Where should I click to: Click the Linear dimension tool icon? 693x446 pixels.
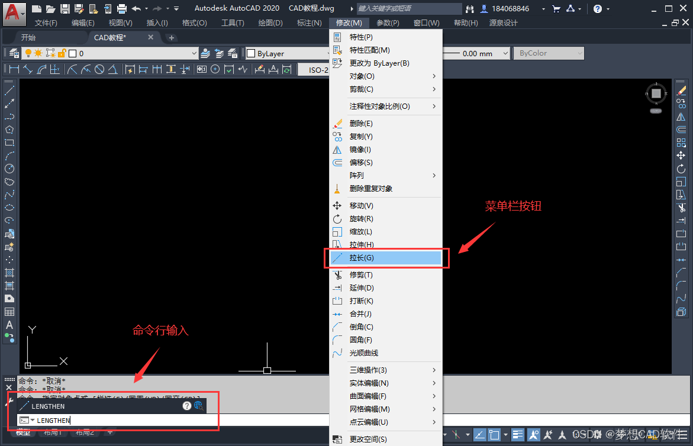point(14,69)
